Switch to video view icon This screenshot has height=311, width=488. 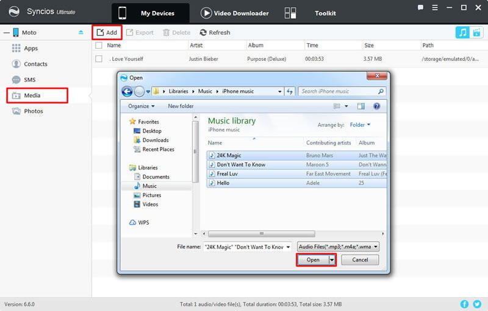pos(476,32)
